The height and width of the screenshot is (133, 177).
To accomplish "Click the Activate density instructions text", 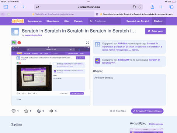I will click(x=104, y=78).
